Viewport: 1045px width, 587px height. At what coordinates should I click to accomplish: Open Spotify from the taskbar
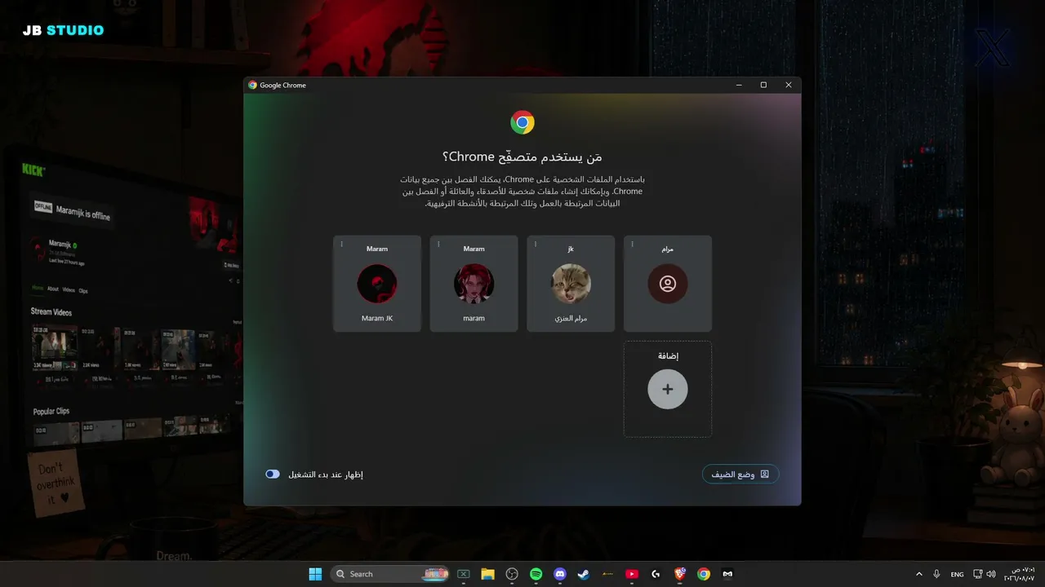pos(536,574)
